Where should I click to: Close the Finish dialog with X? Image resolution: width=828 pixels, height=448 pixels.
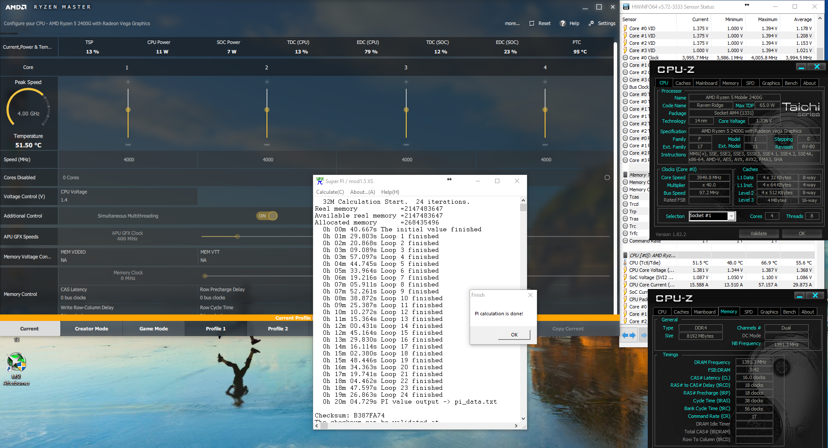(530, 295)
